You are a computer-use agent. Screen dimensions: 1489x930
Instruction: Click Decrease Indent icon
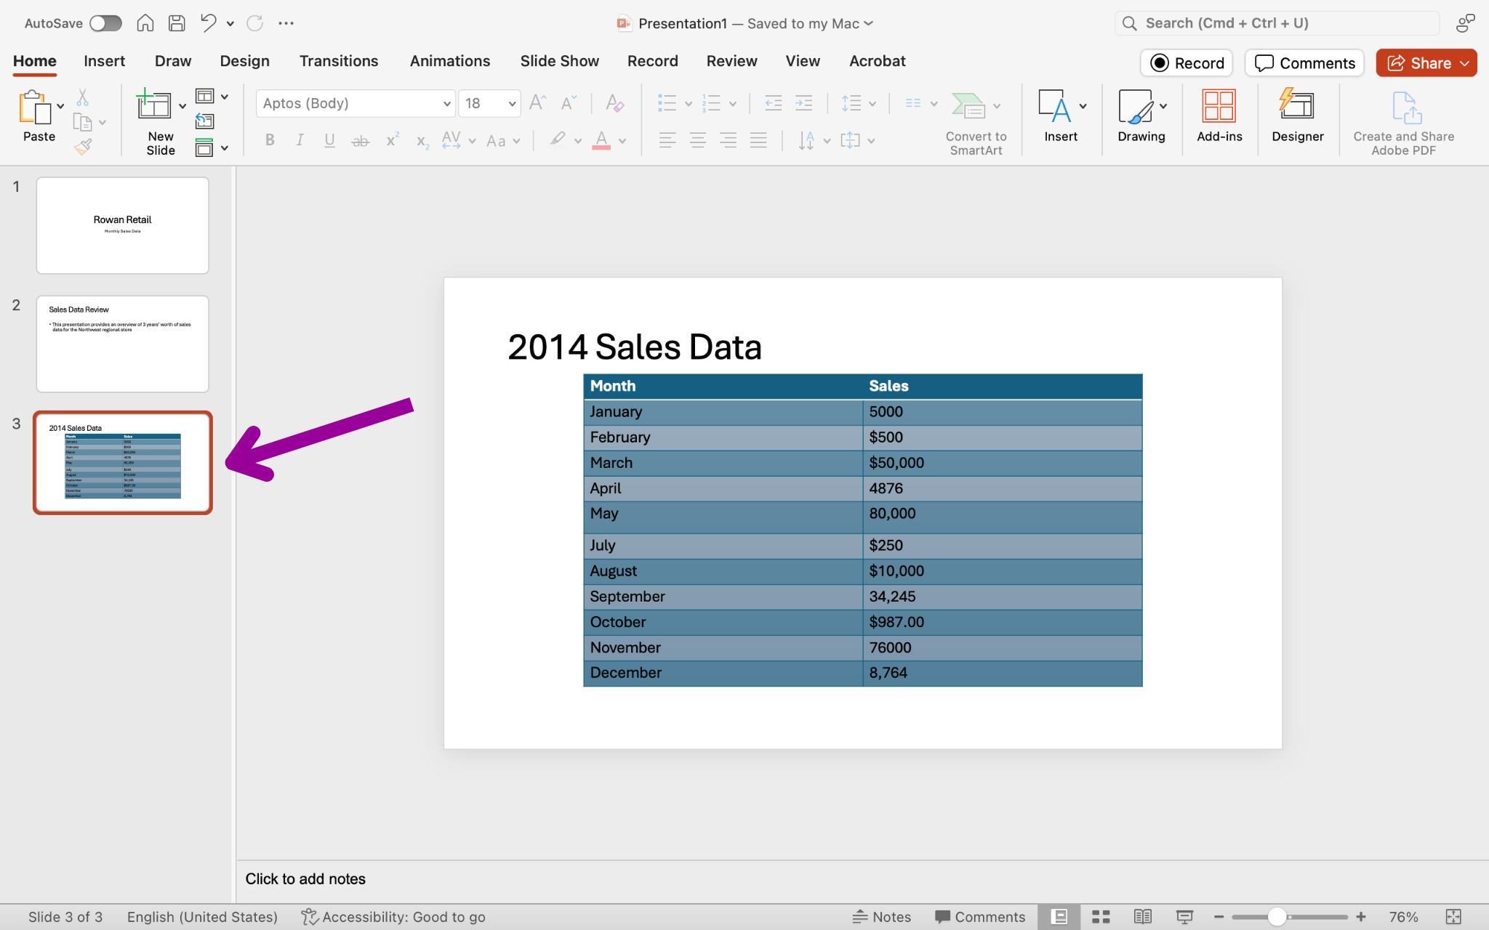click(774, 103)
